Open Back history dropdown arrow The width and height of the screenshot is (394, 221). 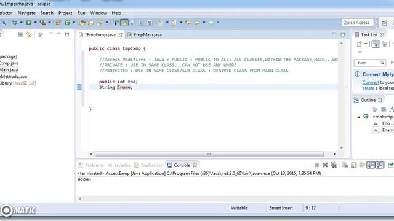coord(204,23)
